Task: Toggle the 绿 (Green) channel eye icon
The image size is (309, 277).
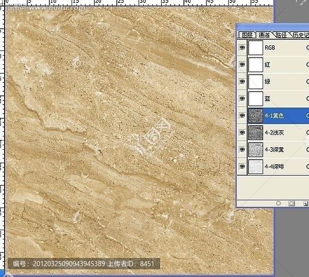Action: [x=242, y=81]
